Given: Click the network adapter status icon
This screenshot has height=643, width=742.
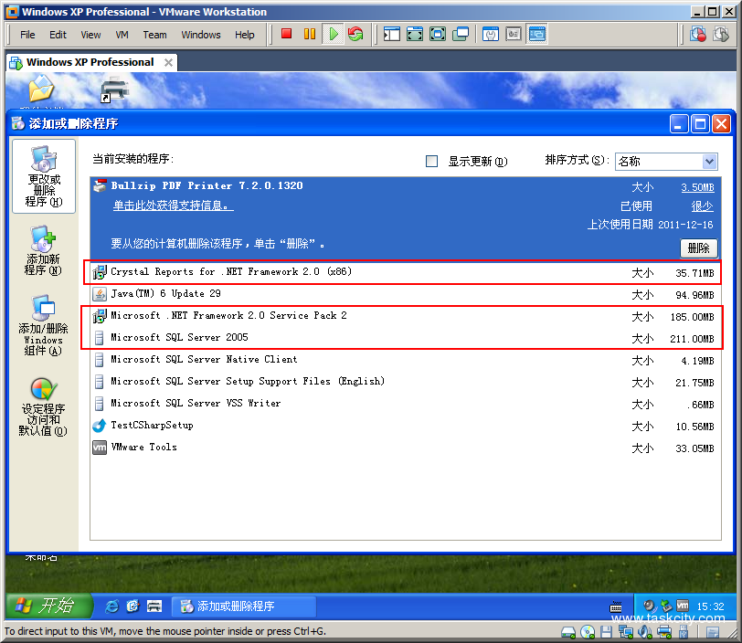Looking at the screenshot, I should (x=626, y=632).
